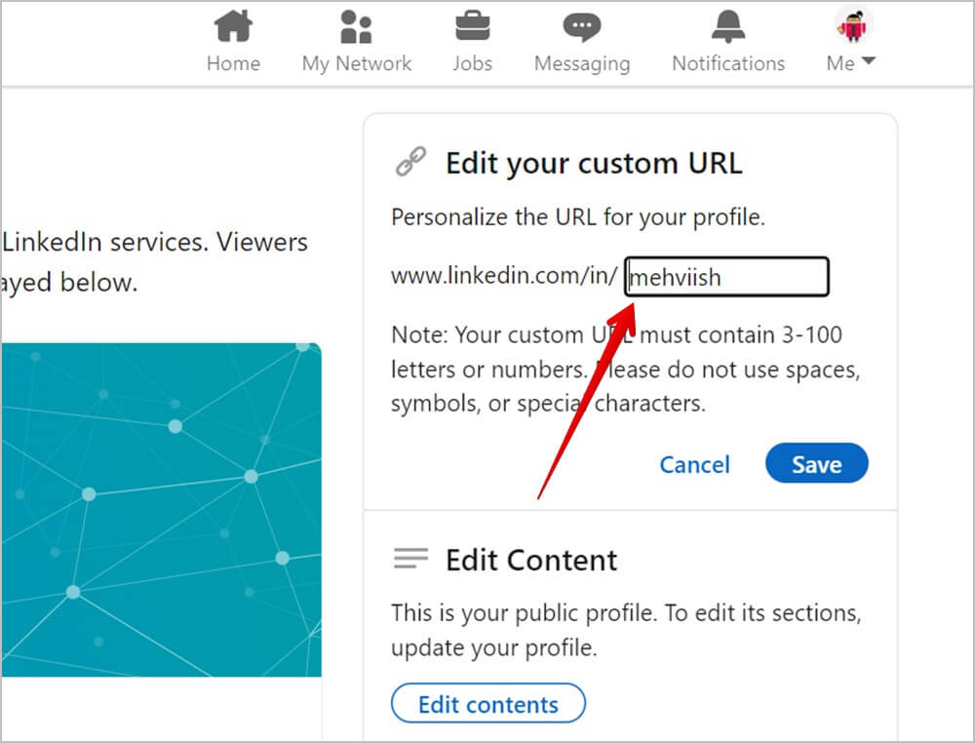The image size is (975, 743).
Task: Click the teal network banner image
Action: tap(161, 510)
